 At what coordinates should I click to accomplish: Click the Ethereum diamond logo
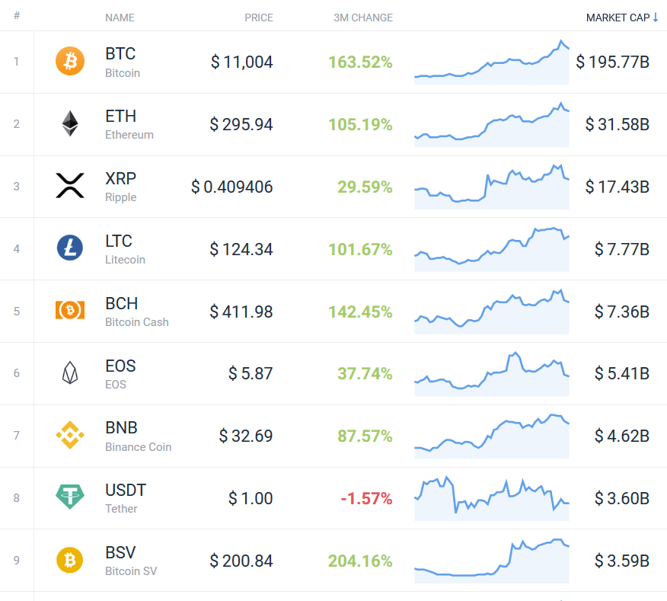tap(70, 123)
